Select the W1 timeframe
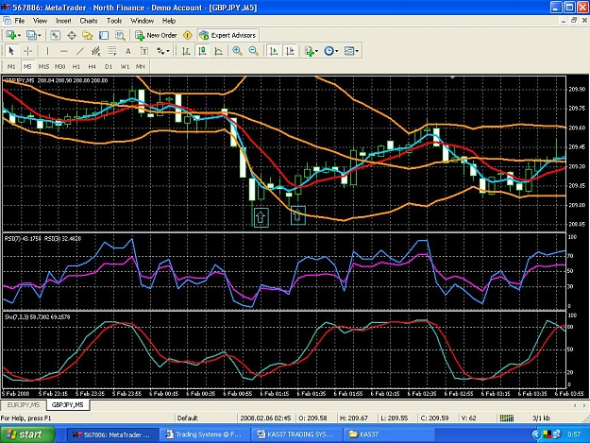This screenshot has width=590, height=443. [x=125, y=67]
